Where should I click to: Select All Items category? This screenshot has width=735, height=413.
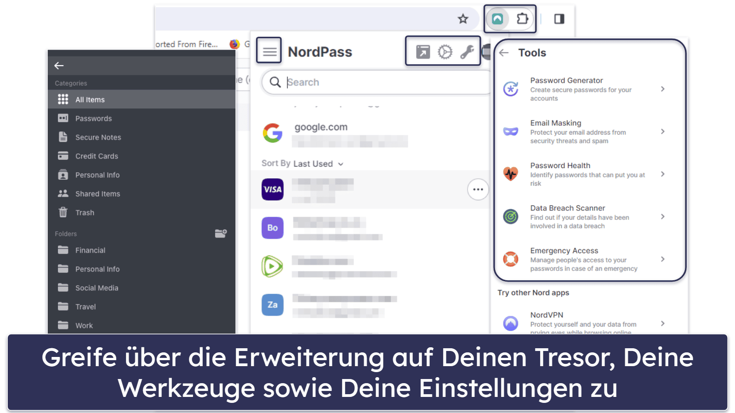click(142, 100)
